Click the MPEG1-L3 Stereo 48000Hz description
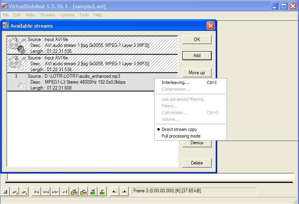 (x=85, y=82)
